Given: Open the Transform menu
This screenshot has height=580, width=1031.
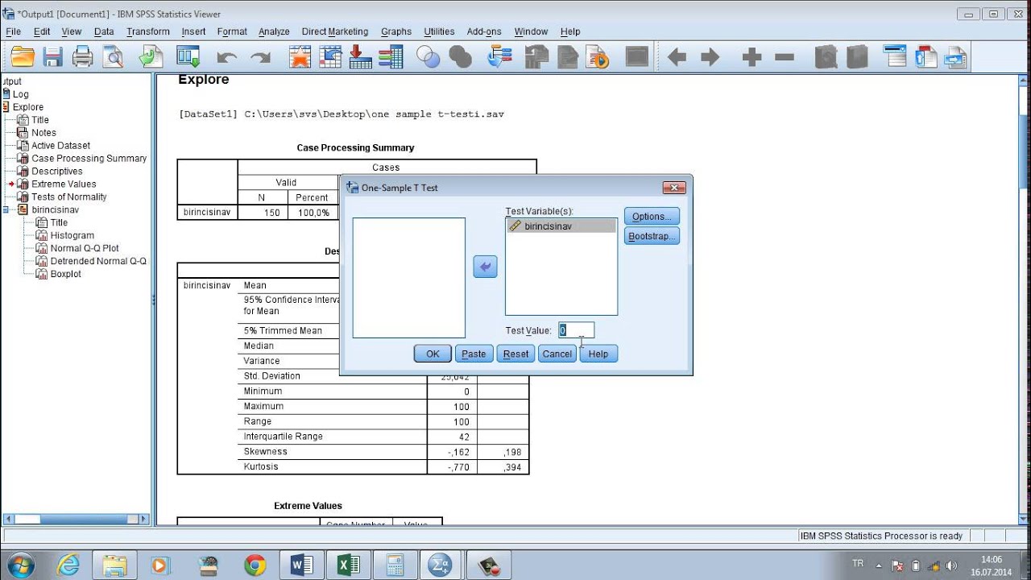Looking at the screenshot, I should [148, 31].
